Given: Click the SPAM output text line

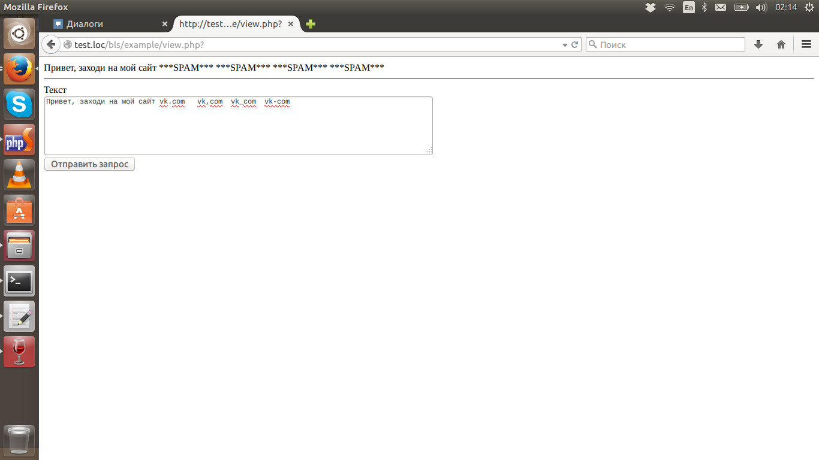Looking at the screenshot, I should [x=214, y=68].
